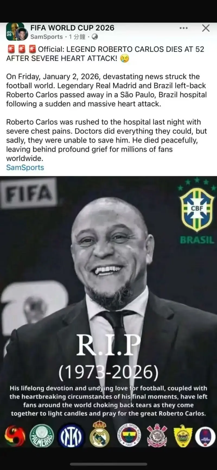Tap the Real Madrid club crest

pos(100,434)
